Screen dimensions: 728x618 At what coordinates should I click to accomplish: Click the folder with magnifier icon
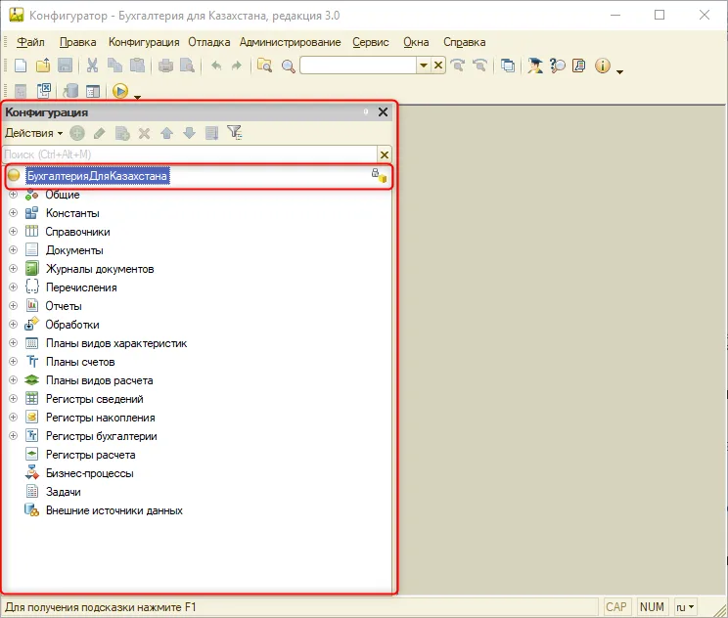264,66
